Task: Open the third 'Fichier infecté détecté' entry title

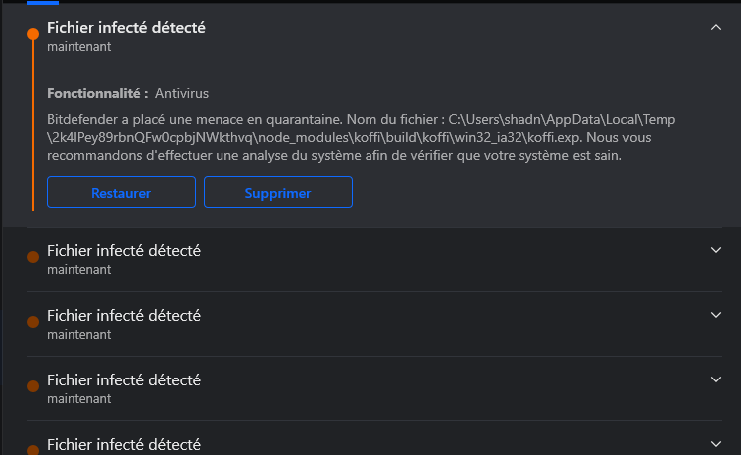Action: 123,316
